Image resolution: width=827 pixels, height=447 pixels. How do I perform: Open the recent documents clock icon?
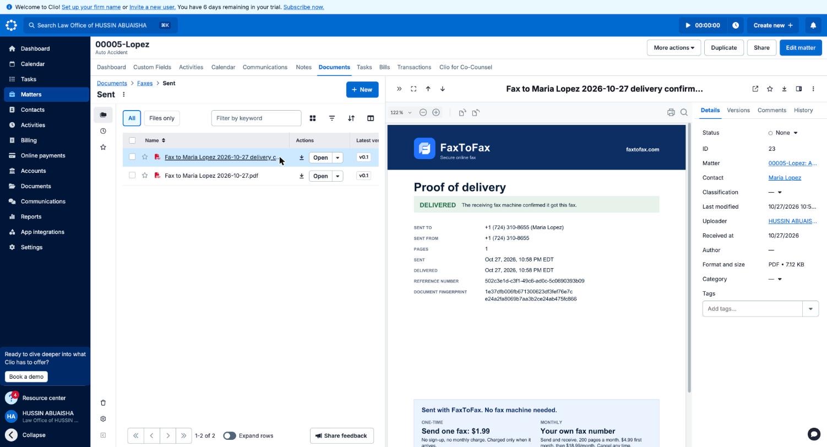103,131
